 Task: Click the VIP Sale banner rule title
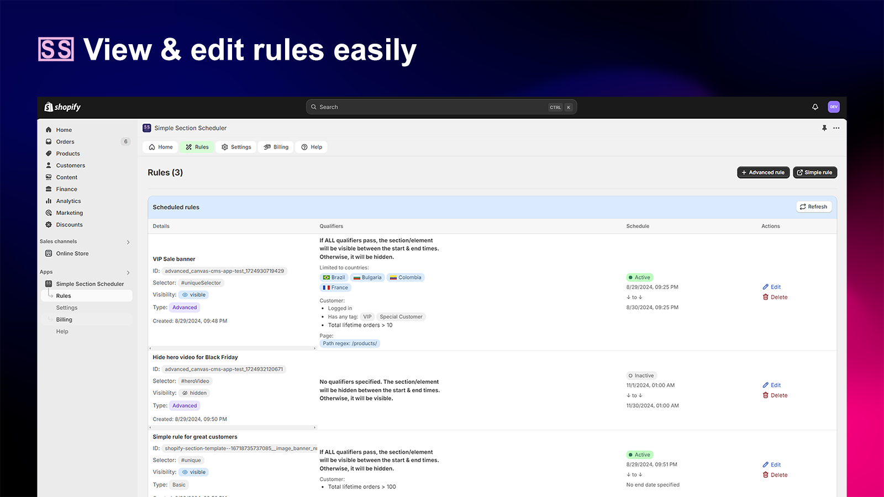click(x=174, y=259)
